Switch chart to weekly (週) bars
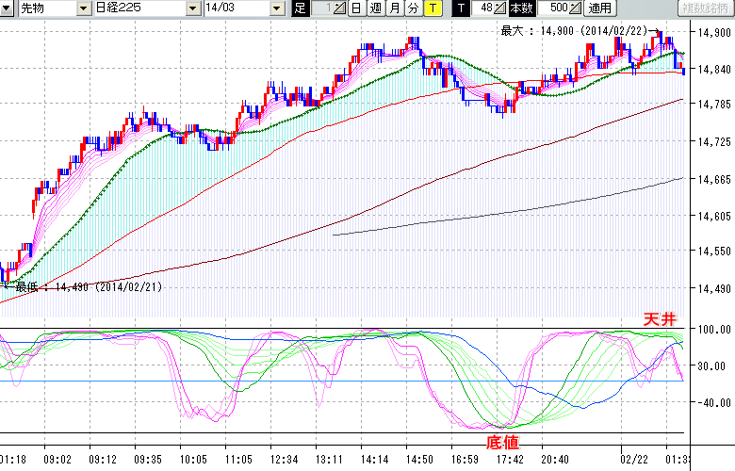The height and width of the screenshot is (471, 735). [x=374, y=8]
